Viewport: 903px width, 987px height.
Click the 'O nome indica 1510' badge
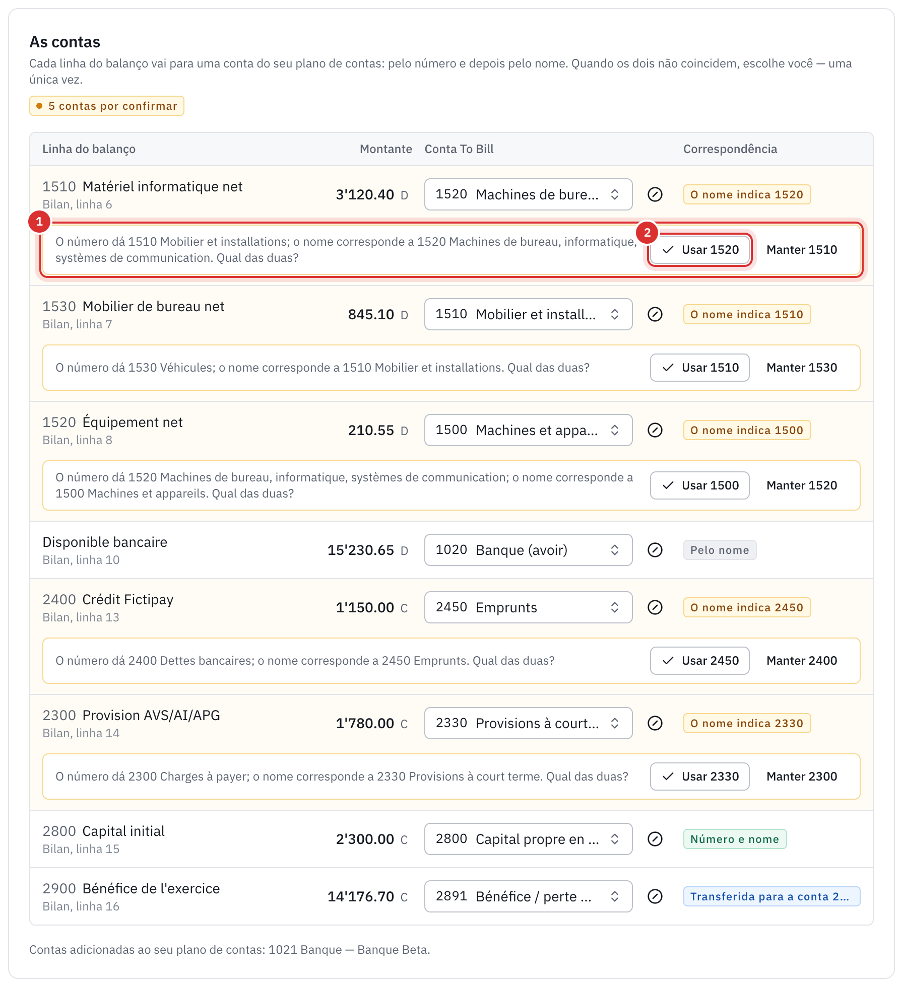(x=747, y=314)
